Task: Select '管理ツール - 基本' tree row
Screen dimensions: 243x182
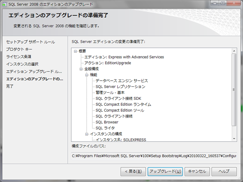Action: (110, 92)
